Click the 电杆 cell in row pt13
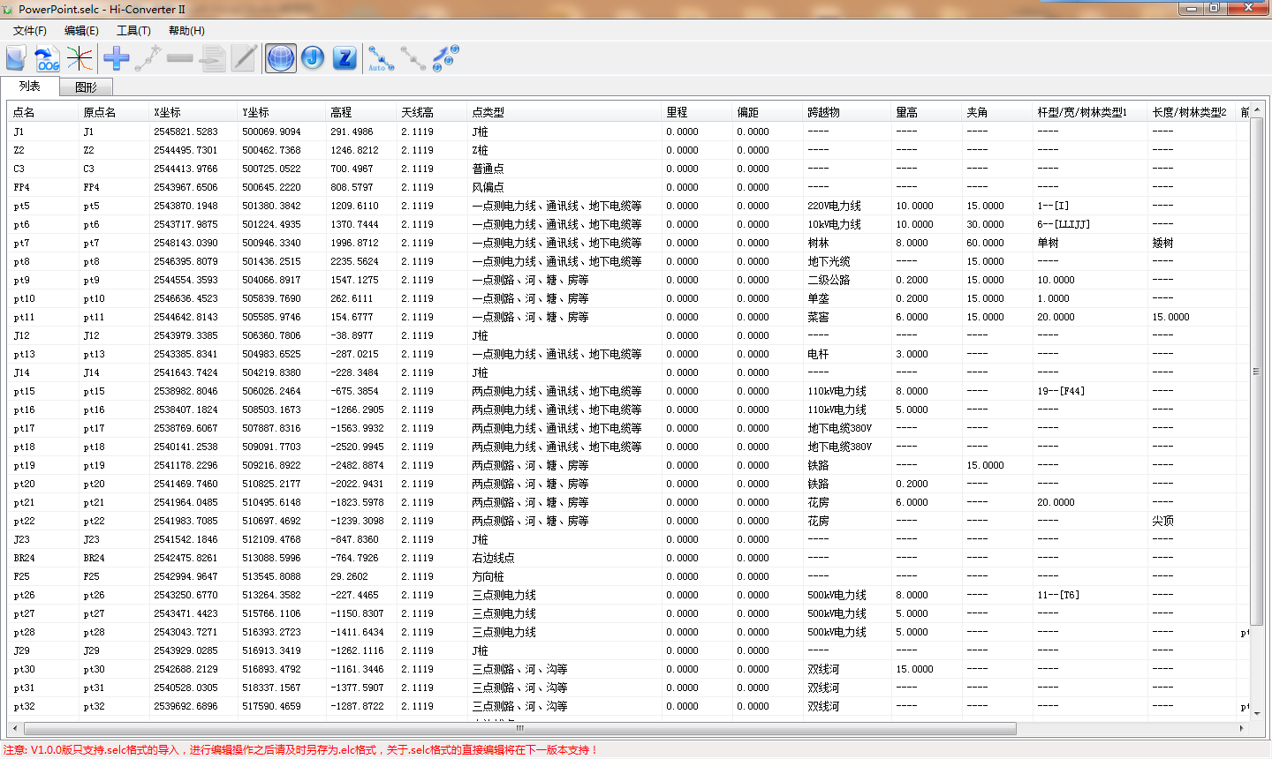Viewport: 1272px width, 759px height. (818, 354)
